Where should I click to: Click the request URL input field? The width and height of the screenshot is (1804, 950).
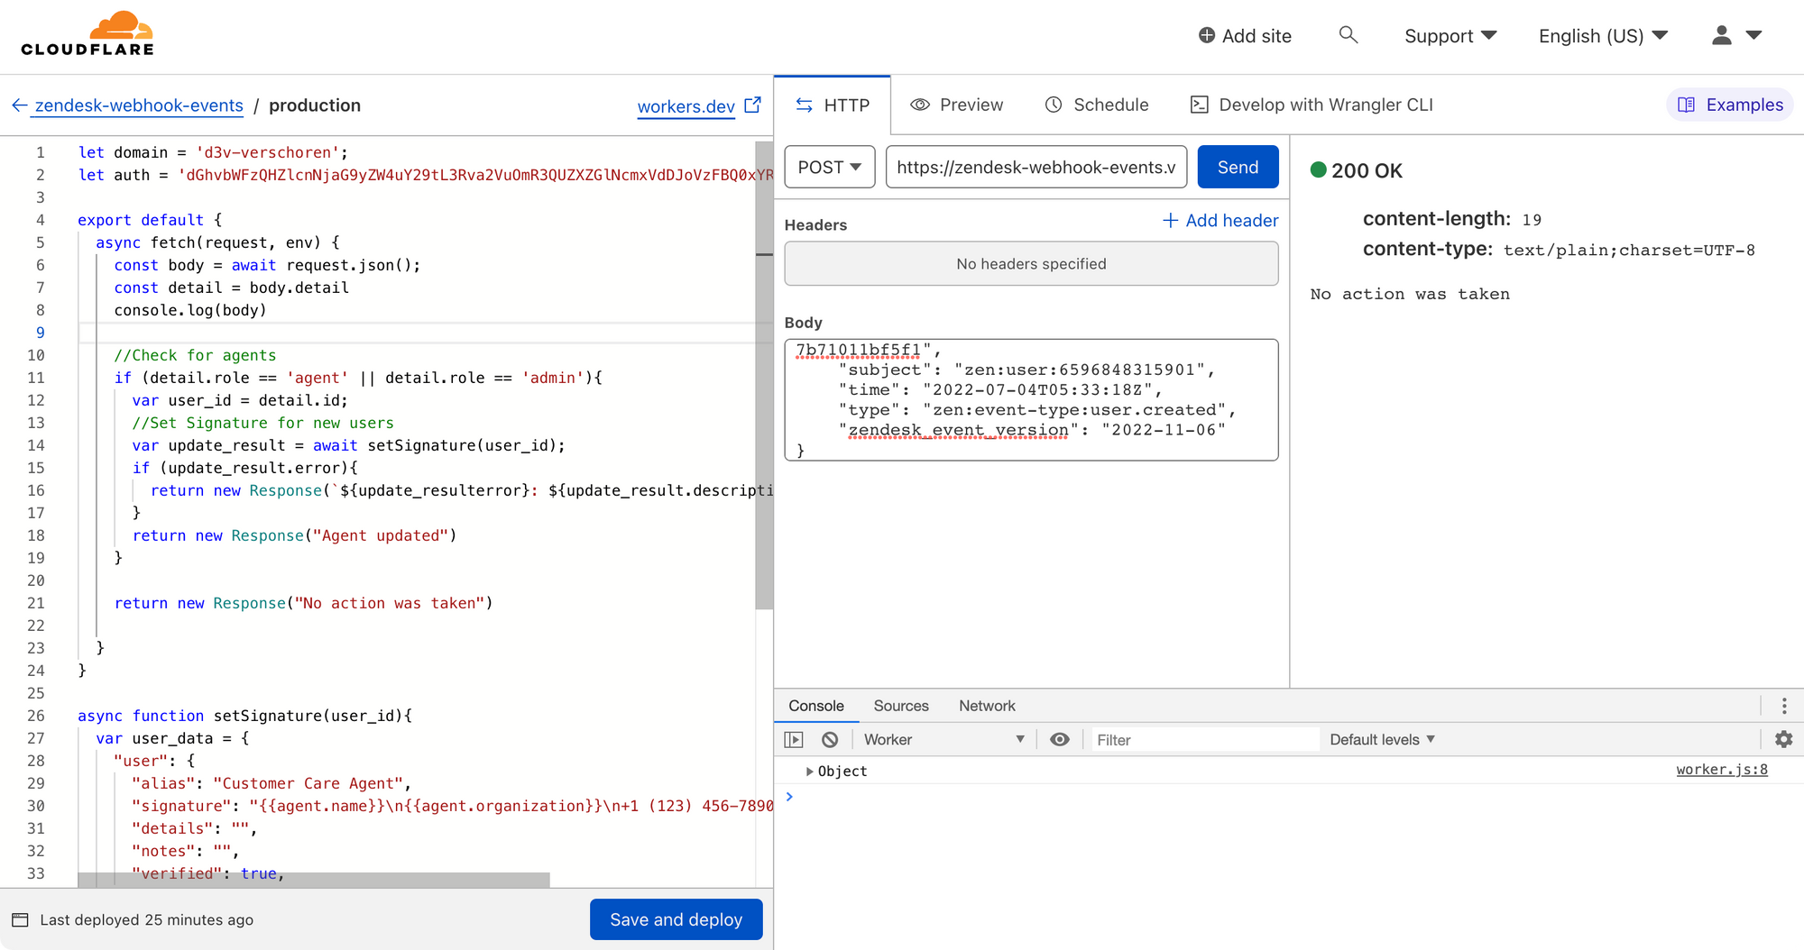1036,167
